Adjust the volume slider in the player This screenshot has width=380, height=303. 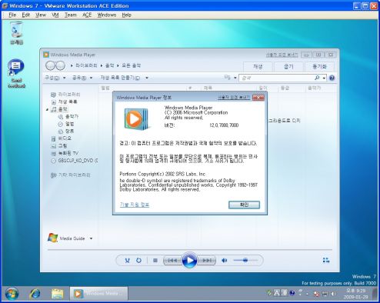[x=245, y=261]
